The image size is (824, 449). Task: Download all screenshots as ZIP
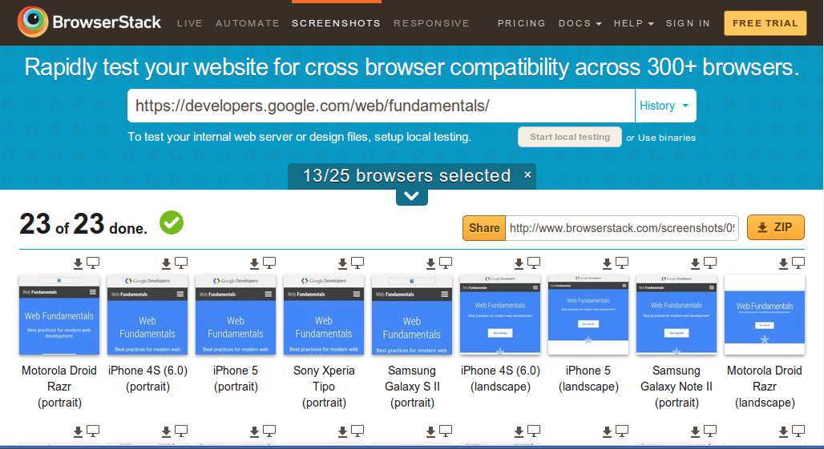(x=775, y=227)
